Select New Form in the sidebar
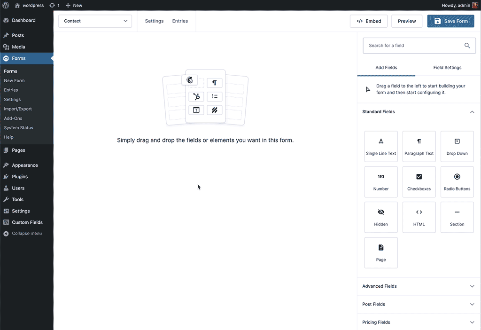The height and width of the screenshot is (330, 481). (x=15, y=80)
